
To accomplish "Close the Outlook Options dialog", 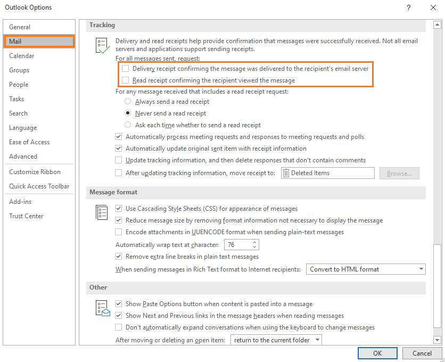I will (x=433, y=7).
